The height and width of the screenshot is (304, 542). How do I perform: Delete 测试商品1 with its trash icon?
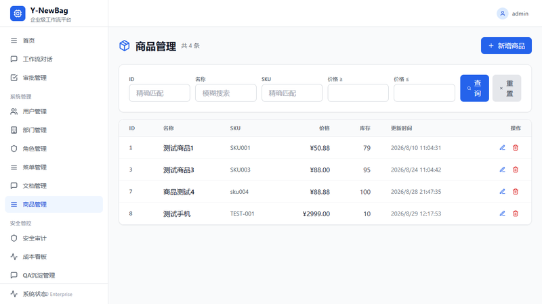(516, 148)
